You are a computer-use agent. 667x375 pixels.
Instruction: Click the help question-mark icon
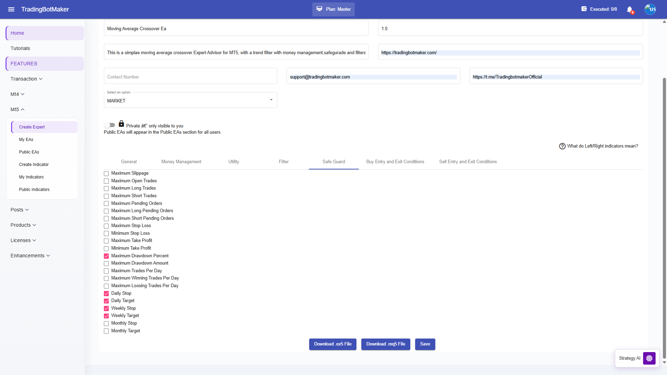pyautogui.click(x=562, y=146)
